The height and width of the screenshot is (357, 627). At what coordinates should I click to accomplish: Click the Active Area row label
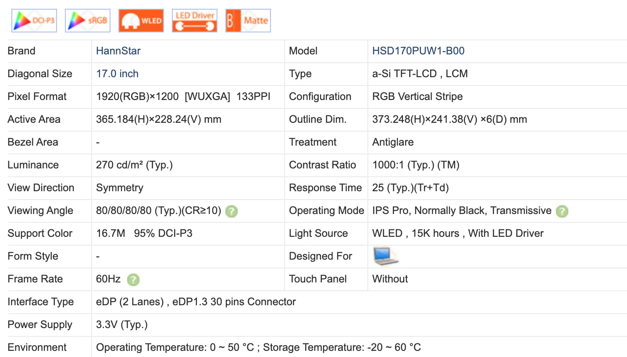(x=34, y=119)
